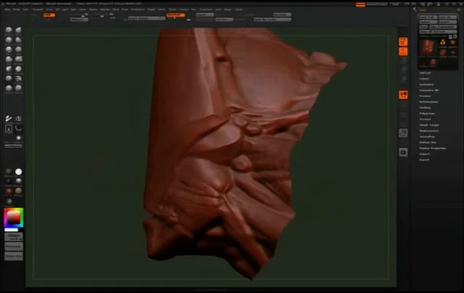Select the SimpleBrush S tool icon

click(443, 42)
